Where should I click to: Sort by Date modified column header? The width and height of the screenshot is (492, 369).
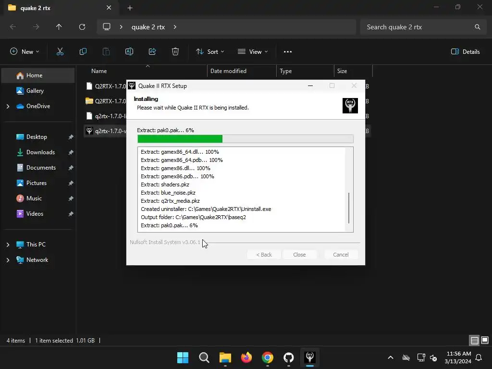click(242, 71)
